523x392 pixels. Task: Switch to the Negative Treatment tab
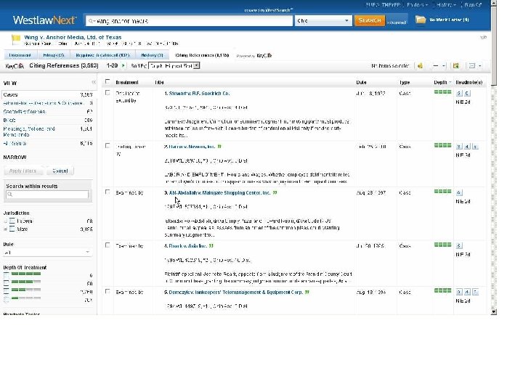[102, 55]
